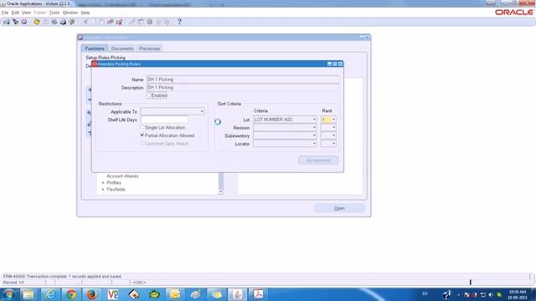536x301 pixels.
Task: Open the Java application taskbar icon
Action: tap(237, 294)
